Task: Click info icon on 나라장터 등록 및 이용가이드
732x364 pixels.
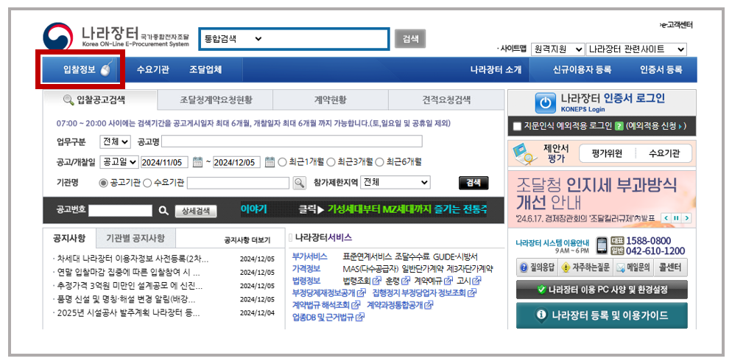Action: 541,315
